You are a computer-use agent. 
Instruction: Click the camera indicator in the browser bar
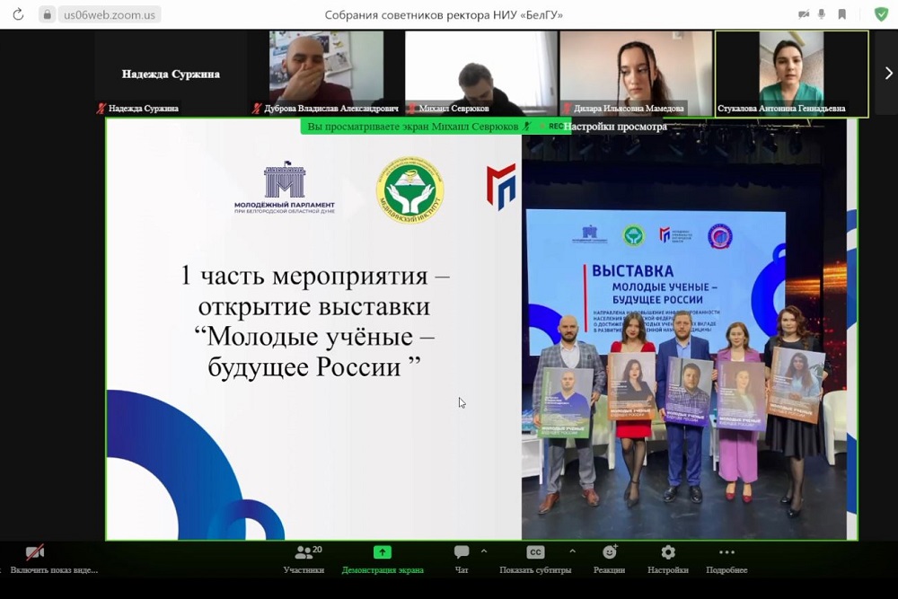point(803,14)
